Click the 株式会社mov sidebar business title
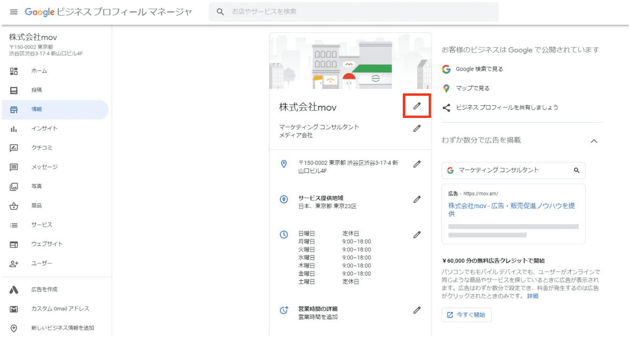This screenshot has width=630, height=339. pos(33,37)
